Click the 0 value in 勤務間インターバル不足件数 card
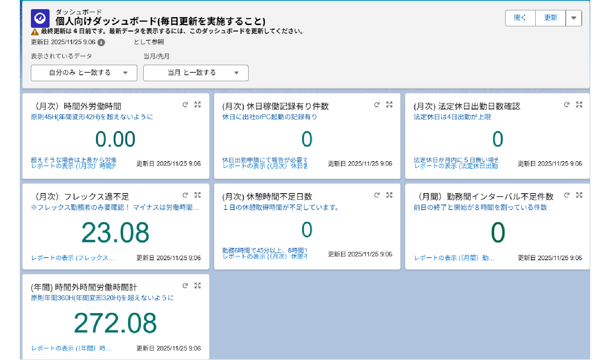Viewport: 610px width, 360px height. tap(498, 232)
